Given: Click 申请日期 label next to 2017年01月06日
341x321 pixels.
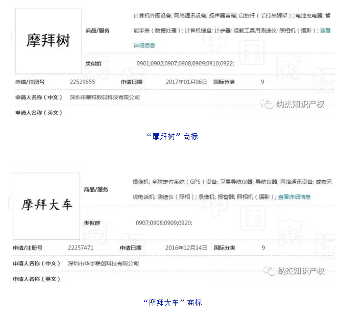Looking at the screenshot, I should point(132,82).
